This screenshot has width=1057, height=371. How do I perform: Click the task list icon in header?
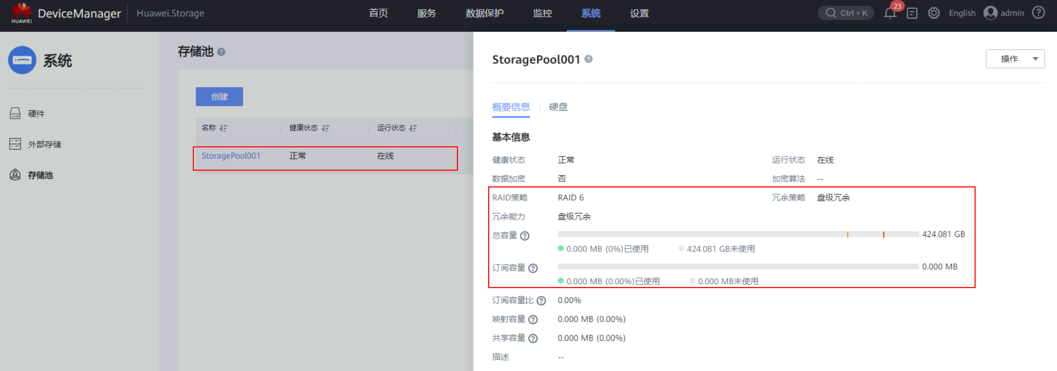click(912, 13)
